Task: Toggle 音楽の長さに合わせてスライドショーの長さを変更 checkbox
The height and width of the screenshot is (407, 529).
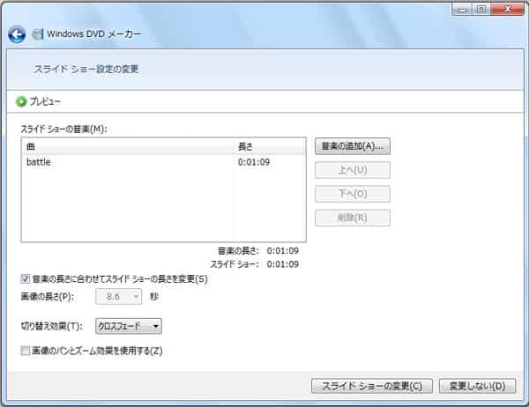Action: 25,279
